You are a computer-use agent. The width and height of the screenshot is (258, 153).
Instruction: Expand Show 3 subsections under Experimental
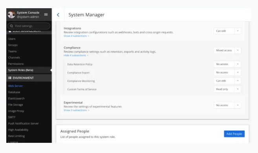click(76, 110)
